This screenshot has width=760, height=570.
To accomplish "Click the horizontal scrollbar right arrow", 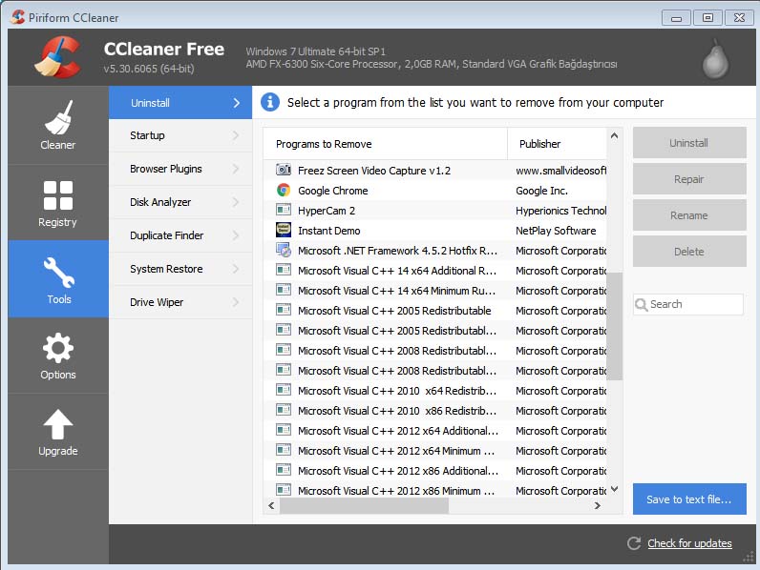I will (x=597, y=505).
